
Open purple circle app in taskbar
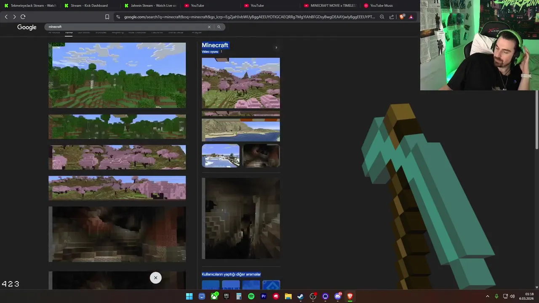click(325, 296)
